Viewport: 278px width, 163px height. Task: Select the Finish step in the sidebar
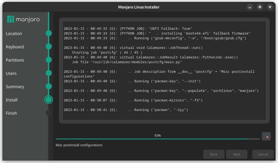[x=11, y=113]
